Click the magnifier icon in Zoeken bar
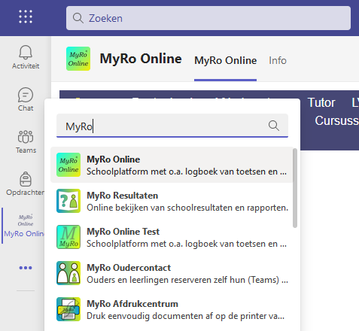The width and height of the screenshot is (359, 331). [78, 18]
